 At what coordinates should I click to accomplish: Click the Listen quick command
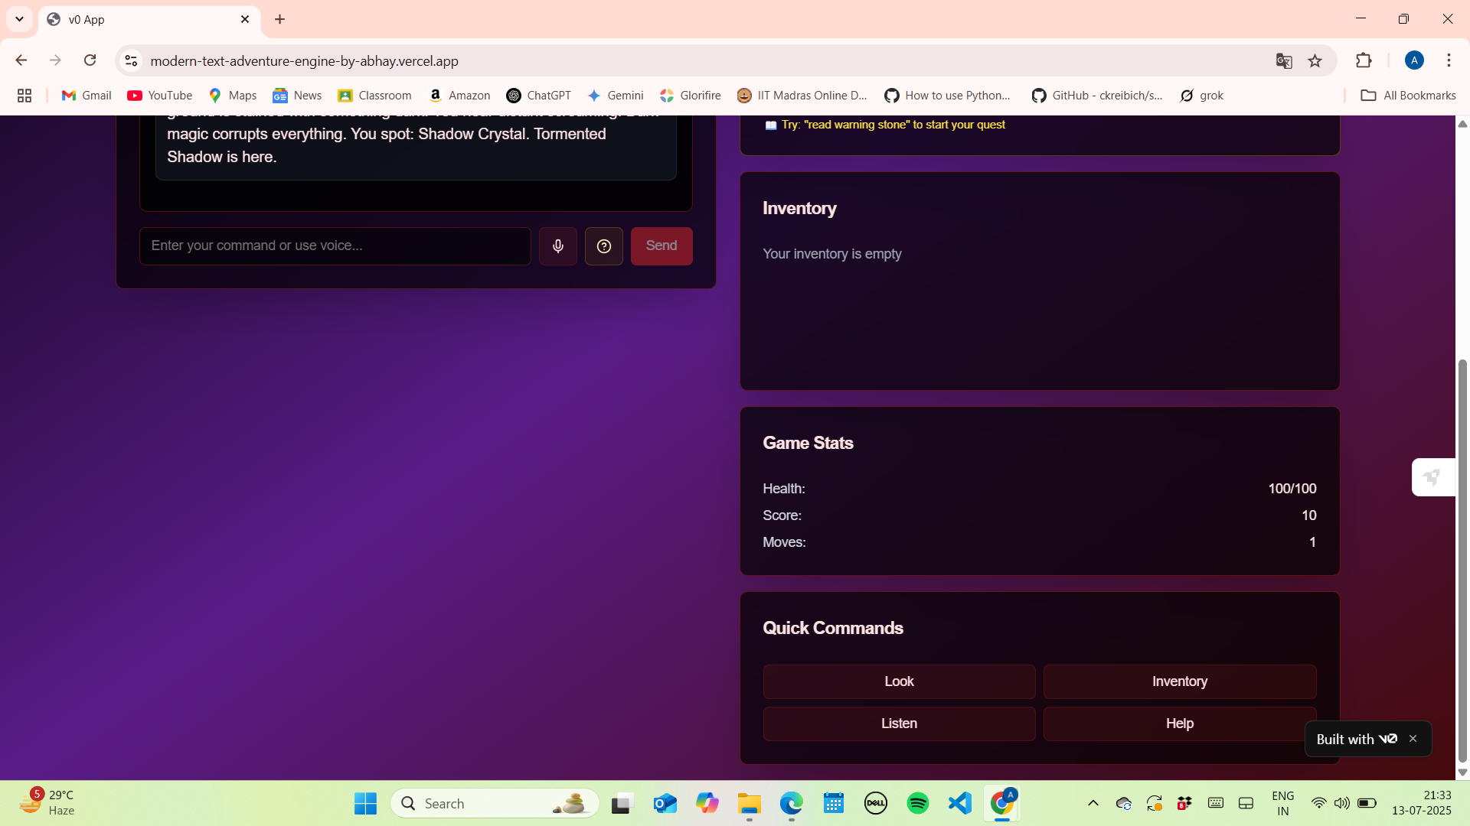pyautogui.click(x=899, y=724)
